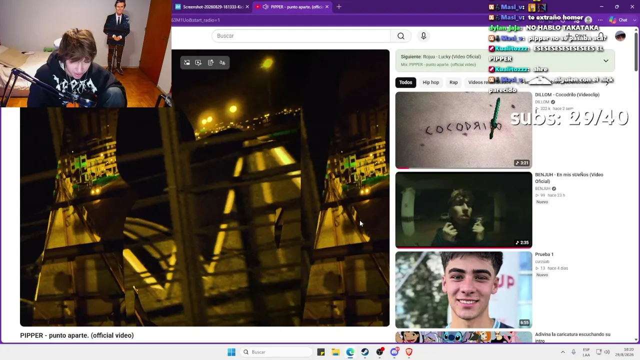
Task: Start voice search with the microphone icon
Action: (x=423, y=36)
